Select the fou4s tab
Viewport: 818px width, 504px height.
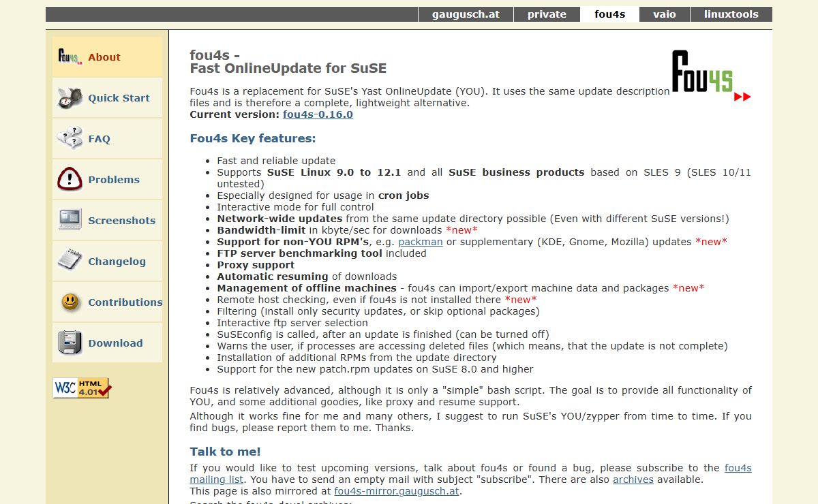[609, 14]
